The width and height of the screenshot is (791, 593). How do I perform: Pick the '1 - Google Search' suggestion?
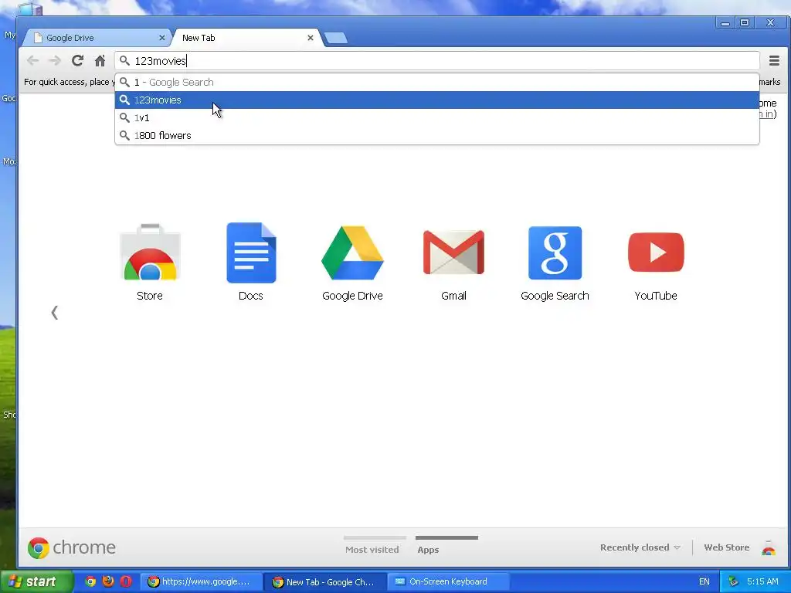[437, 82]
